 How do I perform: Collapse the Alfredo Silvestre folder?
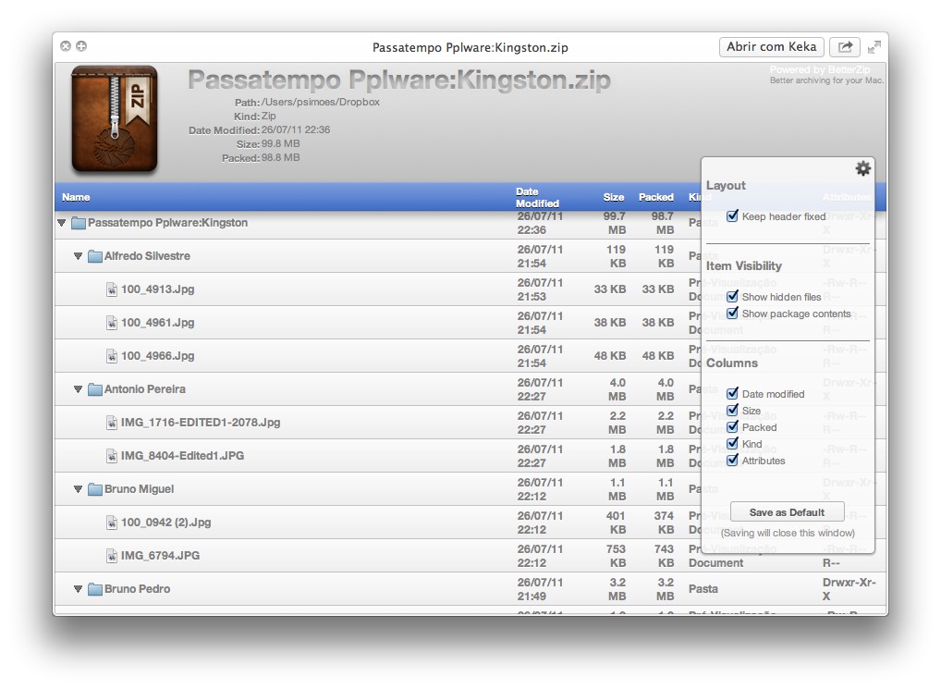(78, 256)
